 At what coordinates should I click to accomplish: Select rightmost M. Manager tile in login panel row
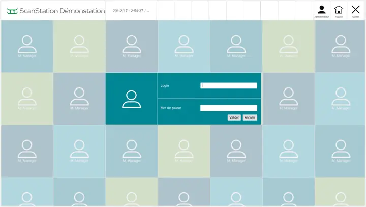click(x=340, y=99)
